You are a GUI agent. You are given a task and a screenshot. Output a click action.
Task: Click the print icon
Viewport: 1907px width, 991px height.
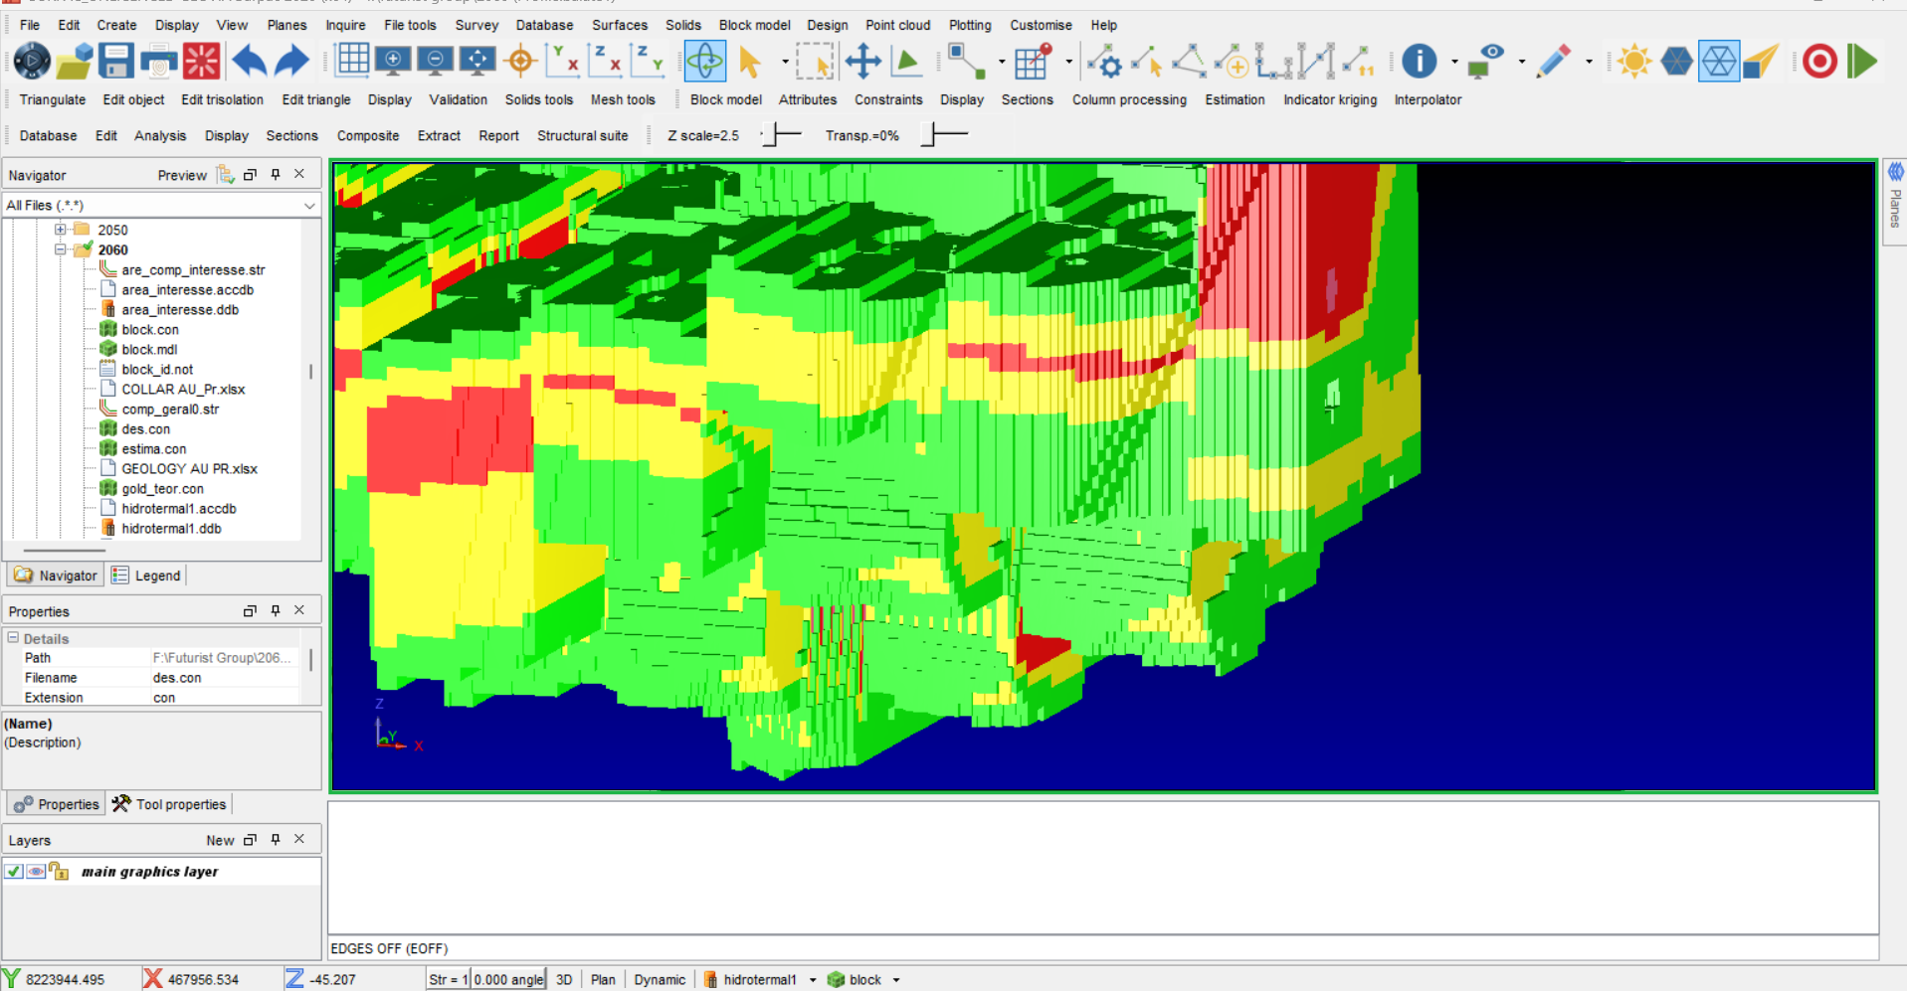click(158, 62)
